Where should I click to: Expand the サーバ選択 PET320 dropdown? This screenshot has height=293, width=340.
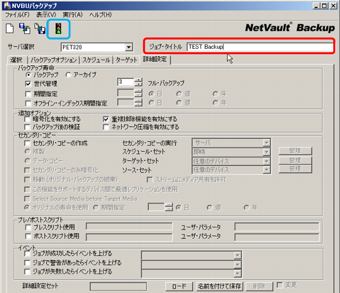click(x=129, y=47)
